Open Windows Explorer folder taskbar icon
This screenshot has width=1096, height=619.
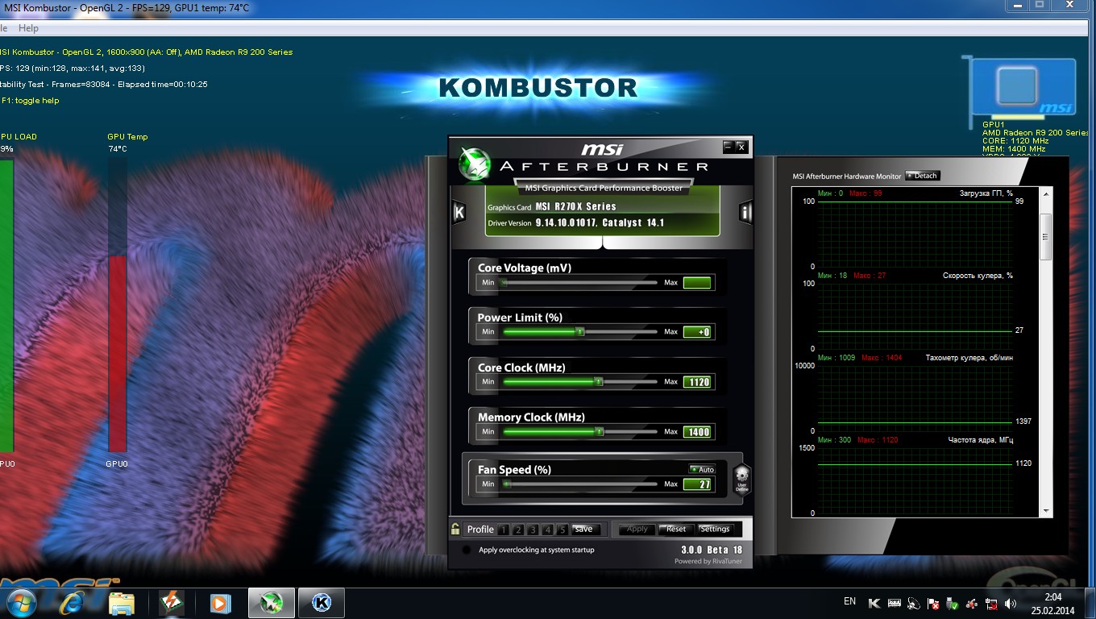click(122, 602)
